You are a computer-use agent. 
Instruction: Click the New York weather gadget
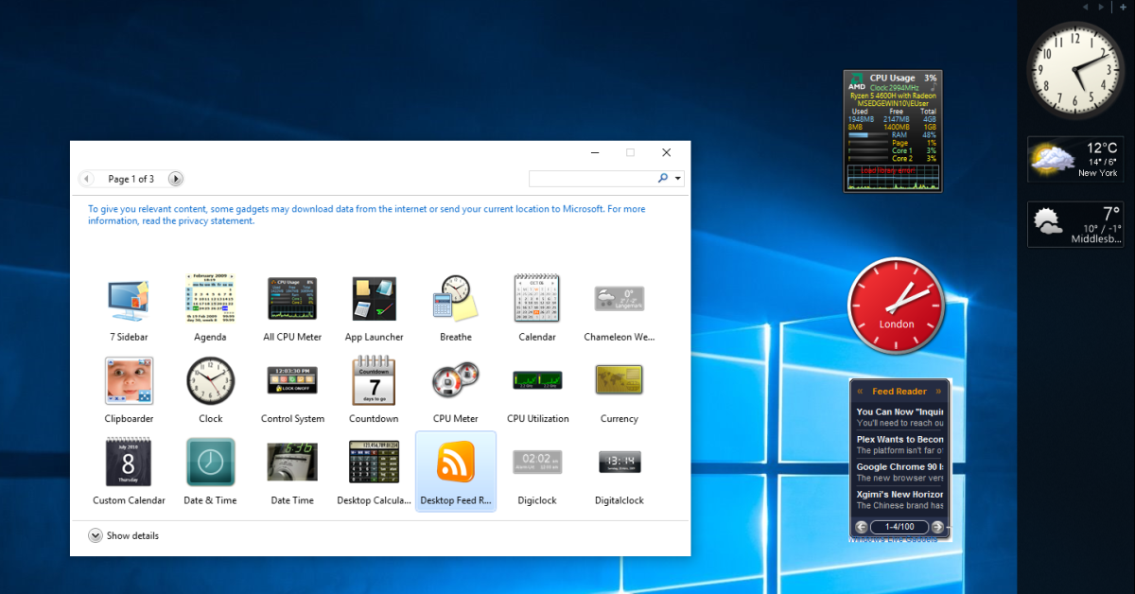1074,159
